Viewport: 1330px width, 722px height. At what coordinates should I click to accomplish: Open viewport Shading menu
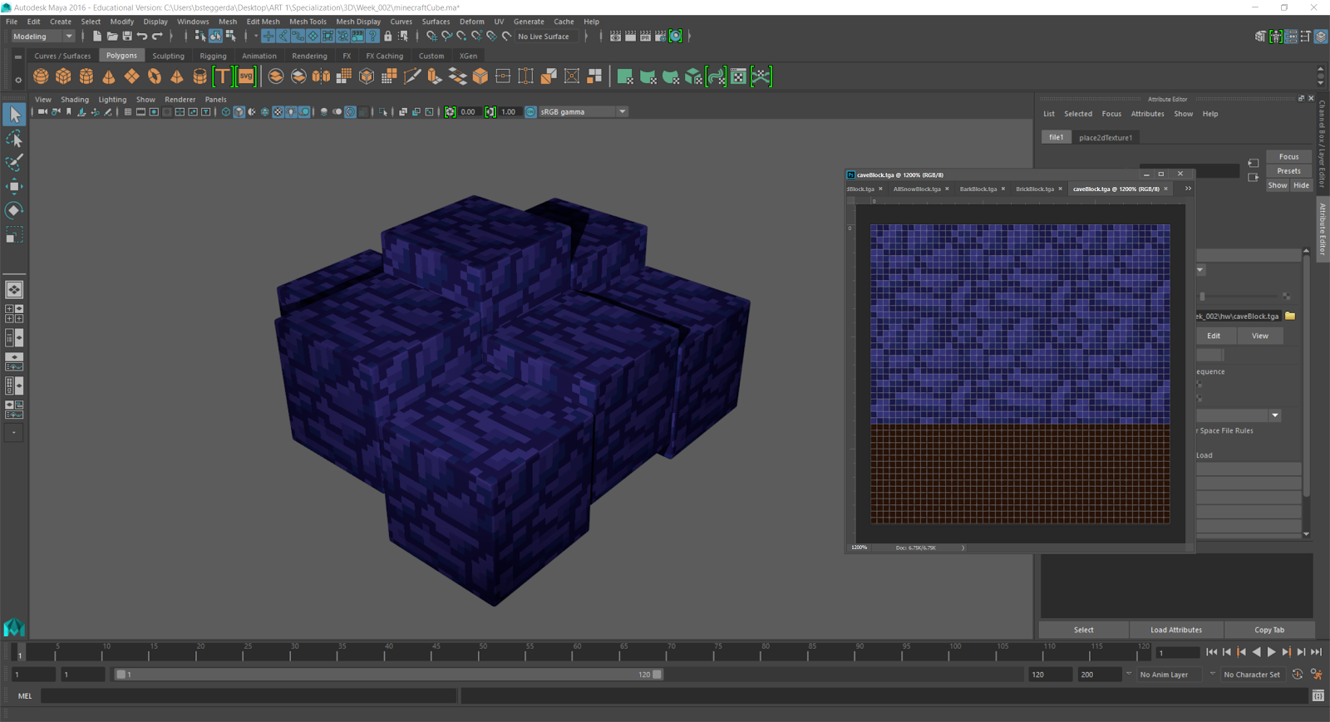[75, 99]
